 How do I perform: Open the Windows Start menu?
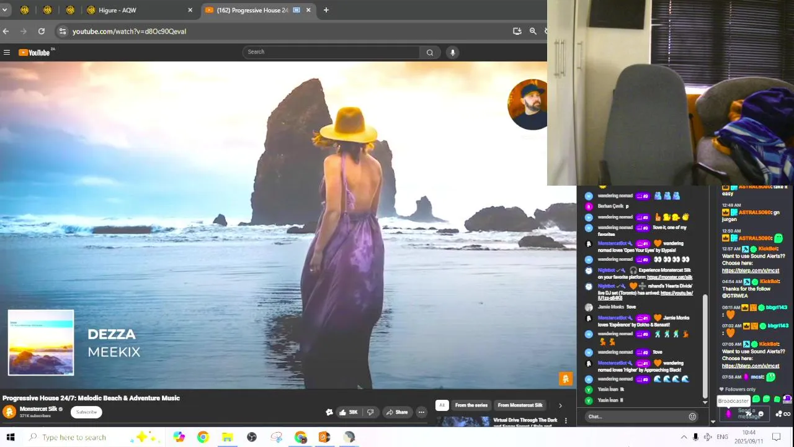click(11, 437)
